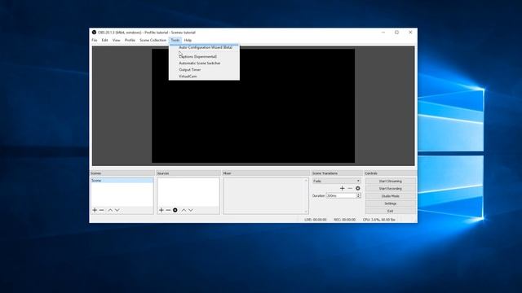Click the REC timer in status bar
The width and height of the screenshot is (522, 293).
click(344, 220)
